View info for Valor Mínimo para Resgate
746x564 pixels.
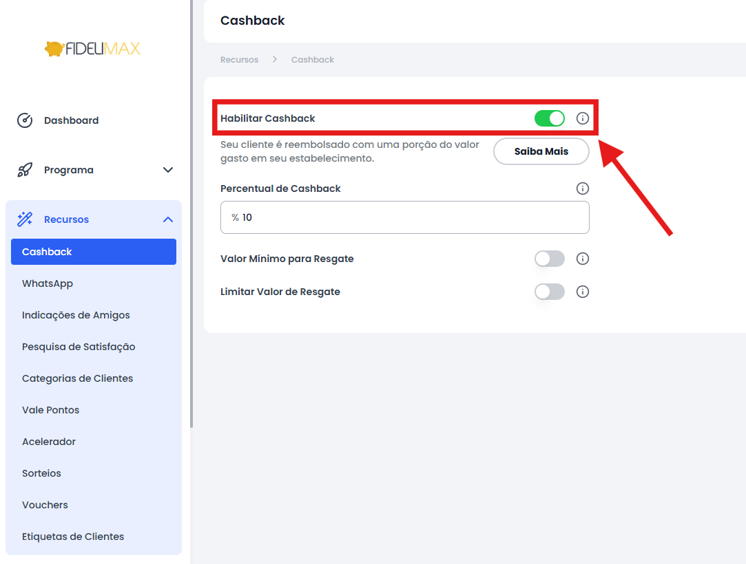click(582, 259)
